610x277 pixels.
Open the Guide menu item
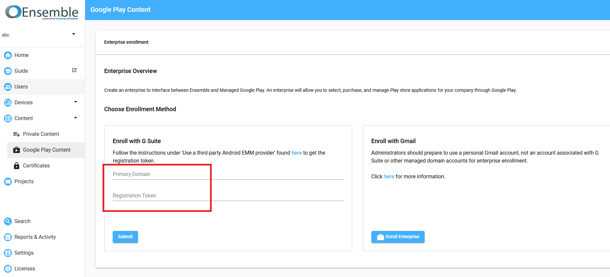coord(42,71)
